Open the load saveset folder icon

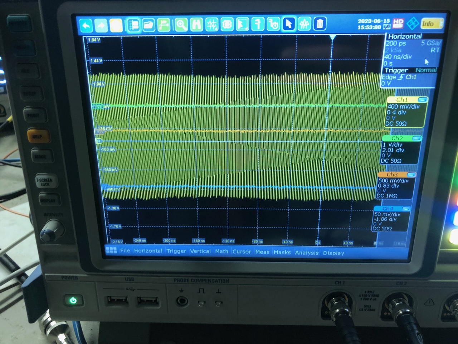148,25
